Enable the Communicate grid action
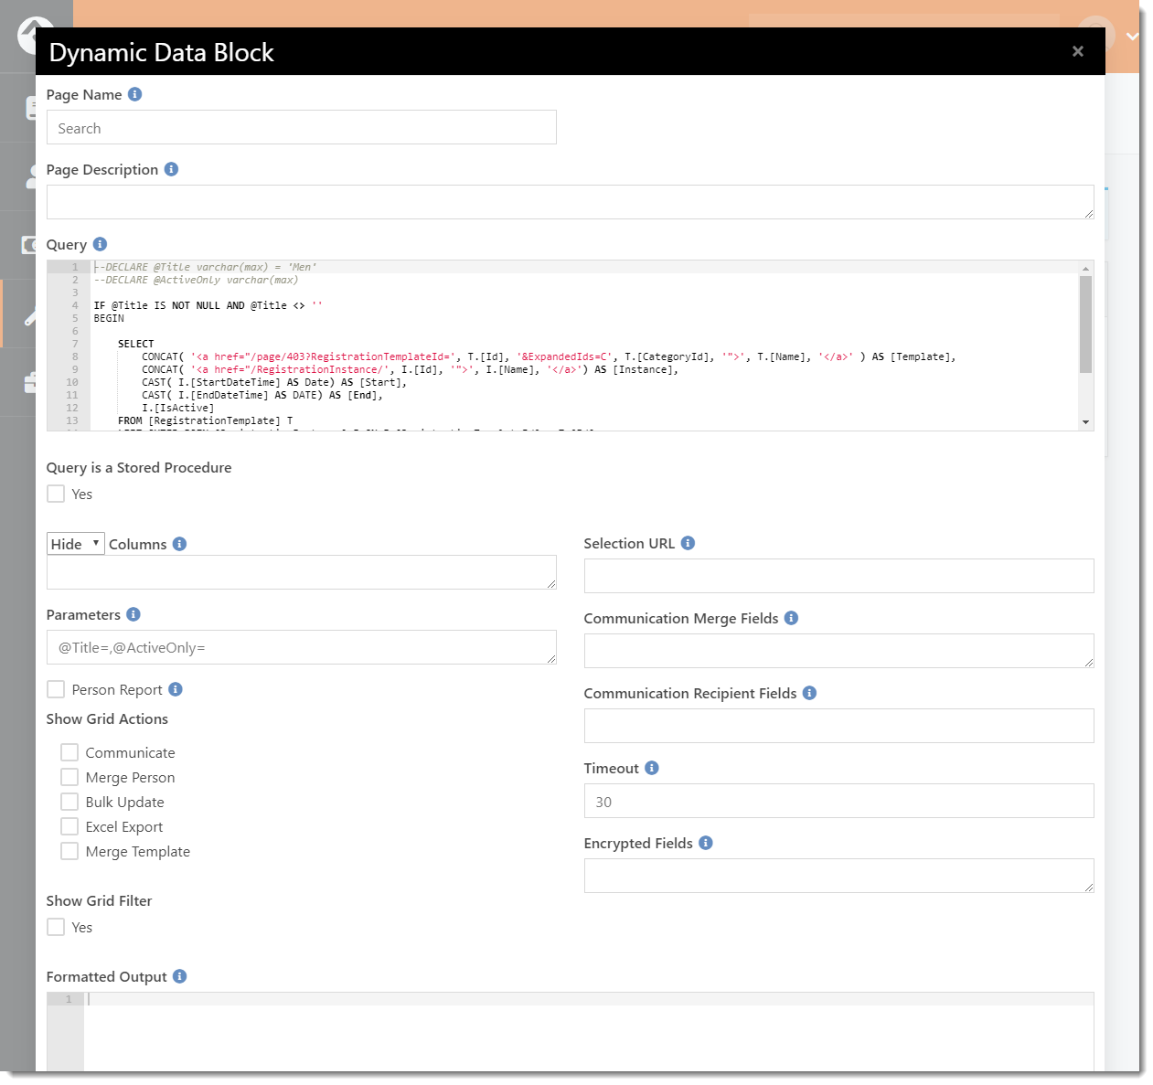The image size is (1153, 1085). point(69,752)
